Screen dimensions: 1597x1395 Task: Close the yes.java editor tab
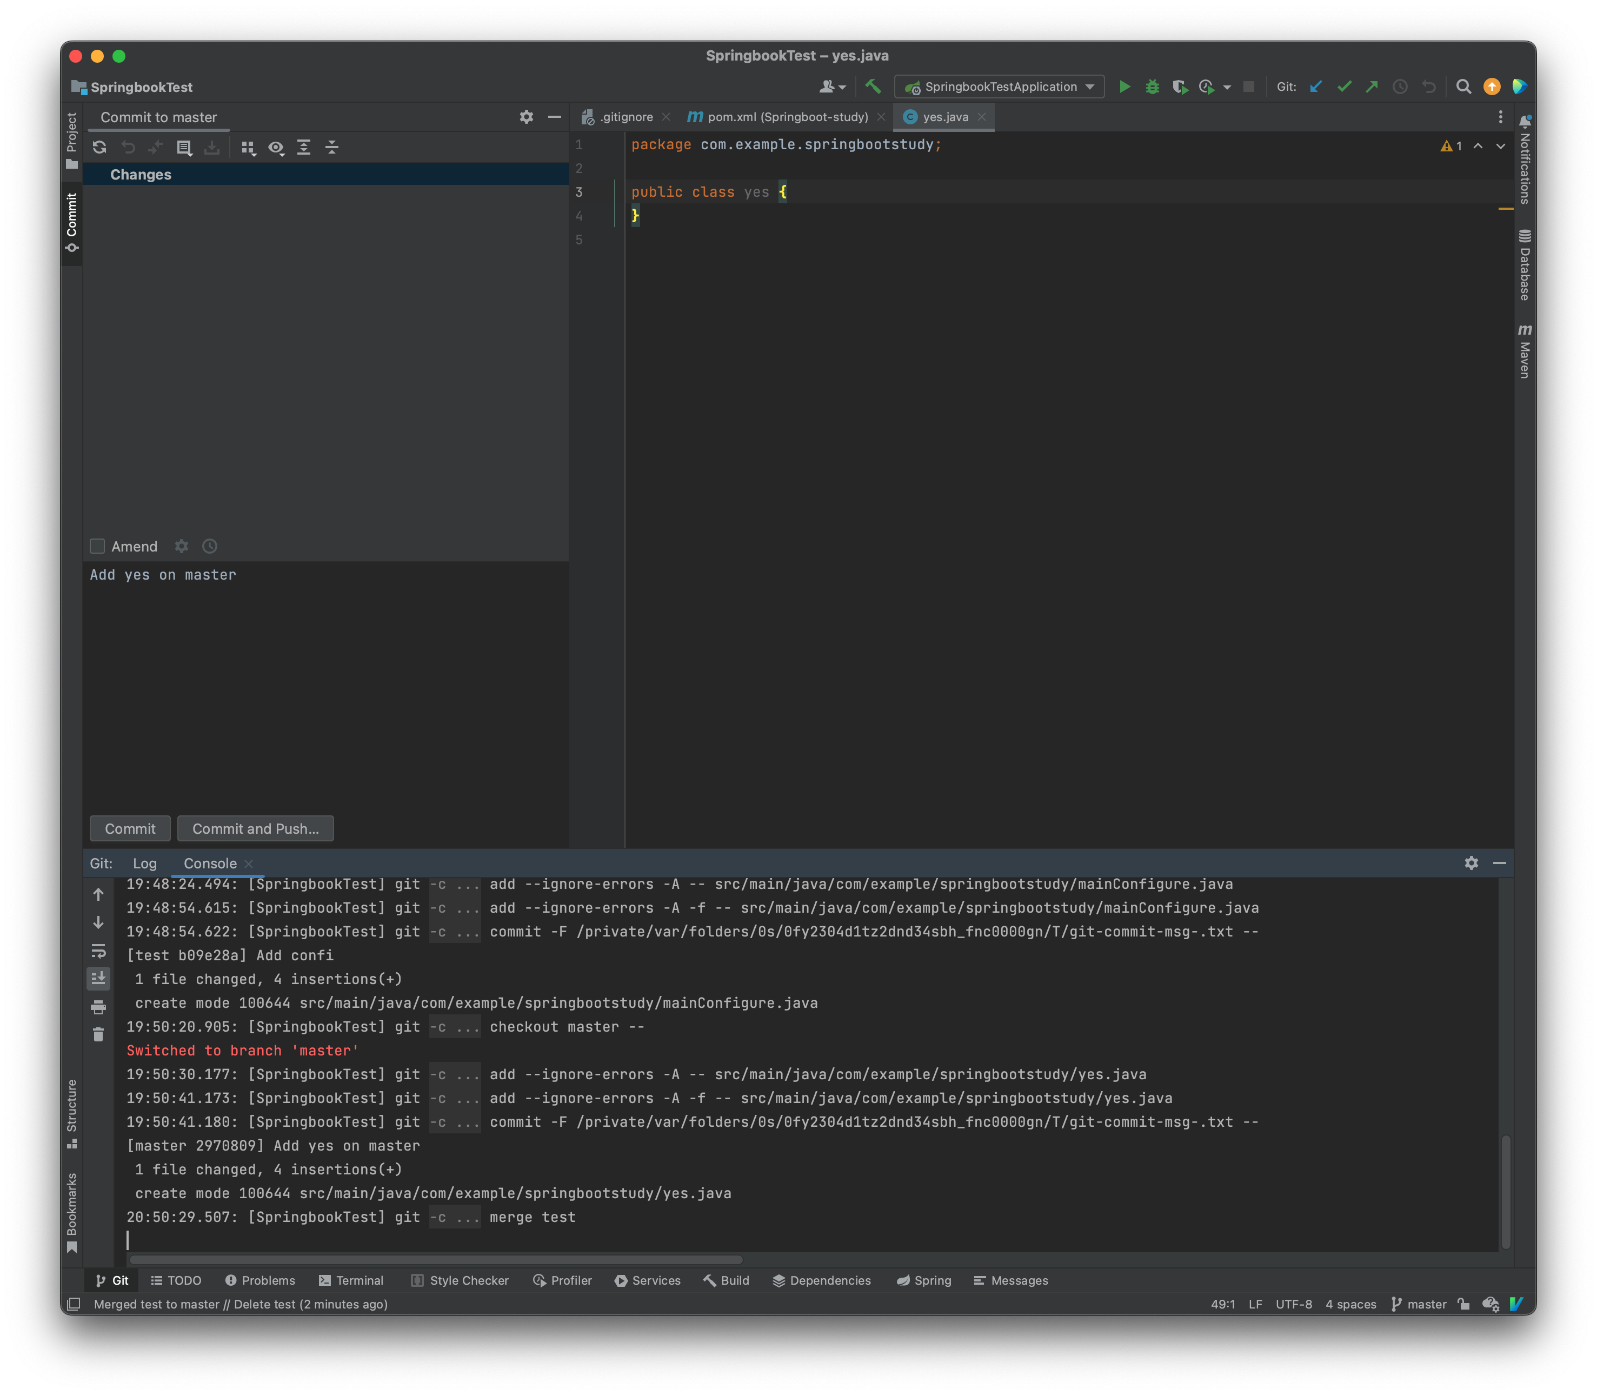pos(981,117)
